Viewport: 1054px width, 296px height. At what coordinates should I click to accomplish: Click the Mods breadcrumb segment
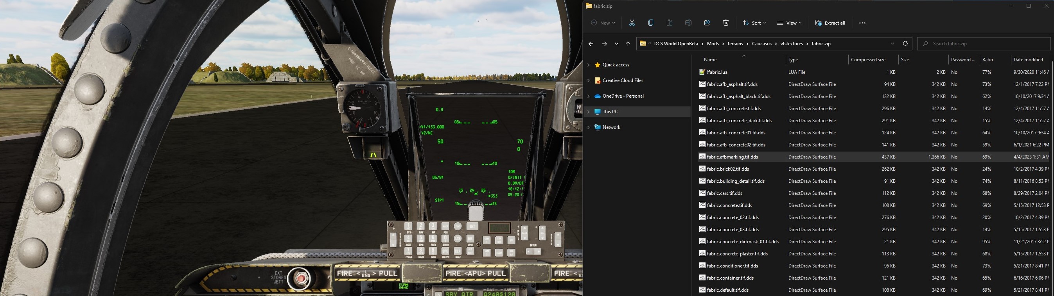tap(713, 44)
